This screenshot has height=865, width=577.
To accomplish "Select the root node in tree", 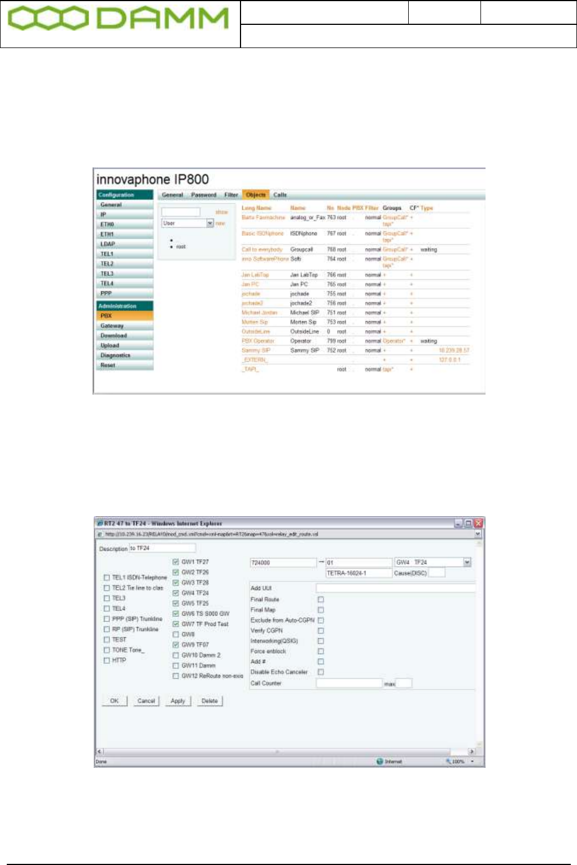I will point(181,247).
